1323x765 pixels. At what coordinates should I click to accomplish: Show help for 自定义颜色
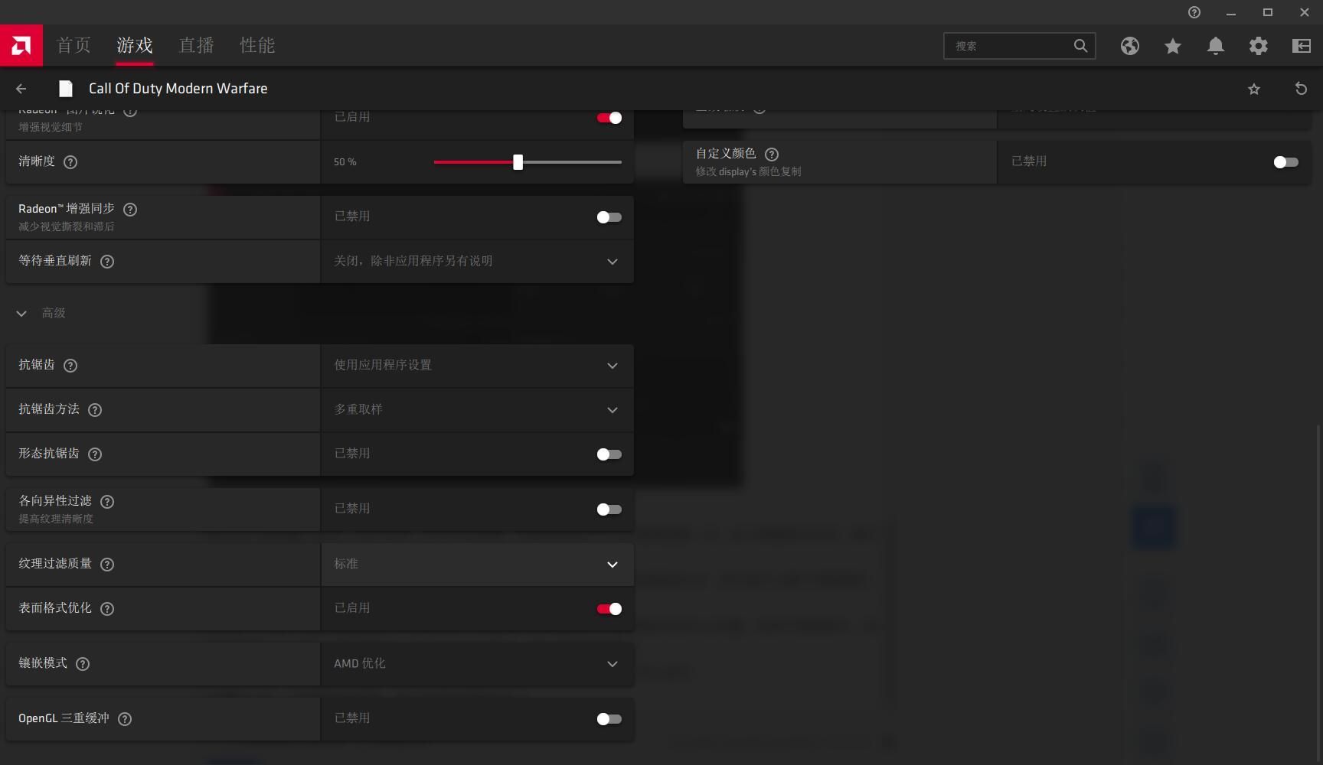point(772,155)
